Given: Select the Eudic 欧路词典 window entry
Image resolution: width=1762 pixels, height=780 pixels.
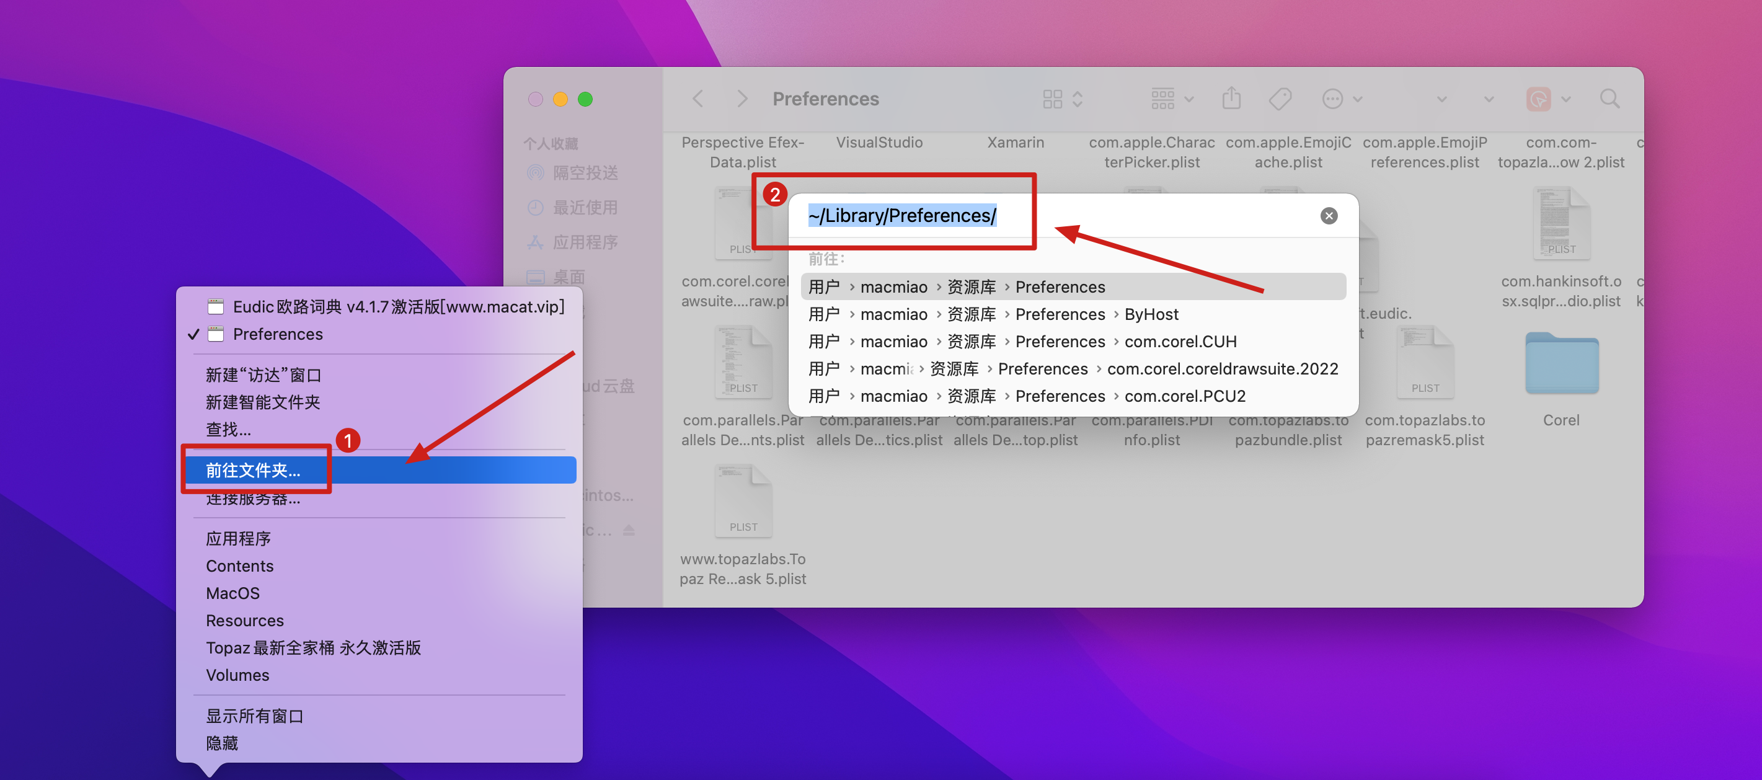Looking at the screenshot, I should [398, 306].
